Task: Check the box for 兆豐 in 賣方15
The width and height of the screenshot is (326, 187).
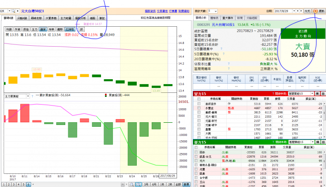Action: coord(196,169)
